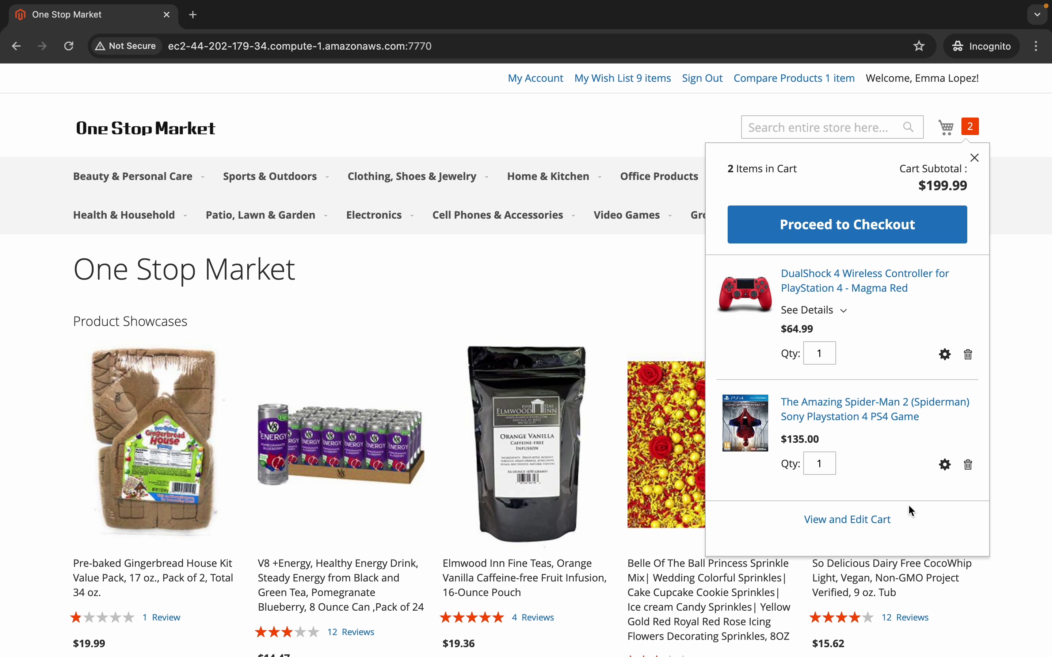Expand See Details for DualShock controller
The height and width of the screenshot is (657, 1052).
click(x=814, y=310)
